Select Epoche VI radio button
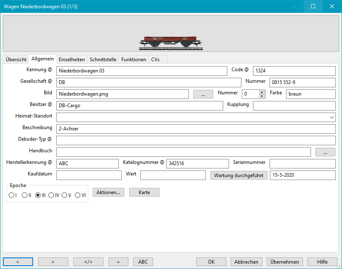The image size is (342, 269). (77, 195)
